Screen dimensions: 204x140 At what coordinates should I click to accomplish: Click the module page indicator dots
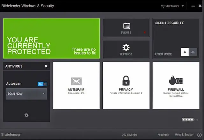[x=190, y=120]
